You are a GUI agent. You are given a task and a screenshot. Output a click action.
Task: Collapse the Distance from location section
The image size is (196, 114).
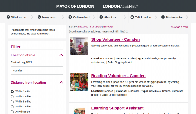(x=61, y=82)
